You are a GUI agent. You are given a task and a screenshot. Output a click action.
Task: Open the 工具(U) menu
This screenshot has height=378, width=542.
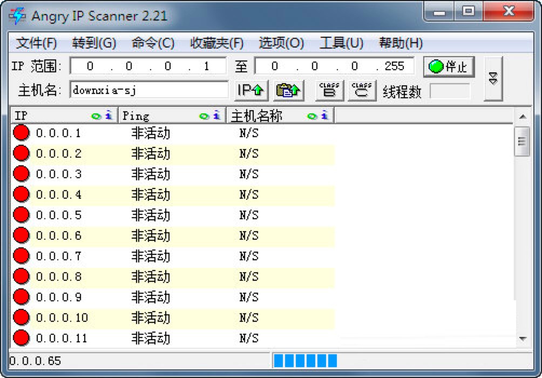click(340, 43)
